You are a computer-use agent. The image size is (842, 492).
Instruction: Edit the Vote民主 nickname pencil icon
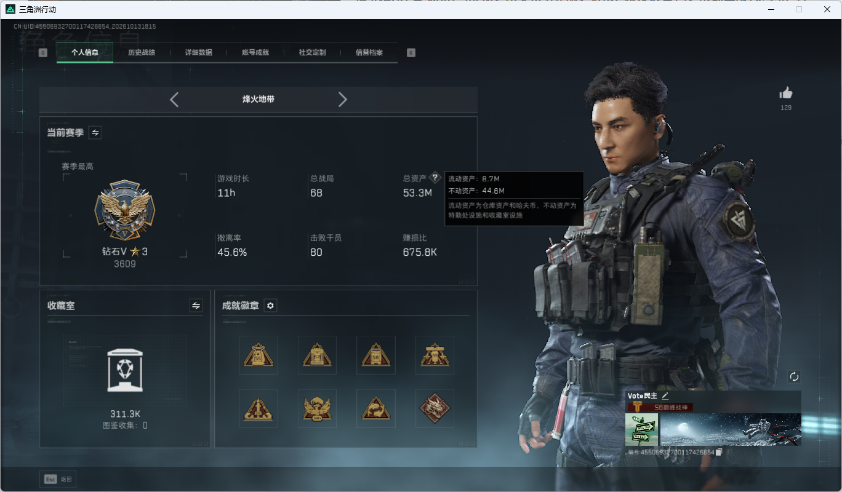[x=665, y=395]
